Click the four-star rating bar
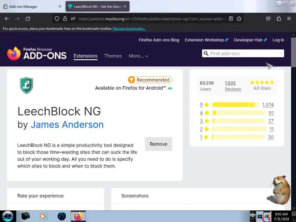Screen dimensions: 296x222 (239, 113)
